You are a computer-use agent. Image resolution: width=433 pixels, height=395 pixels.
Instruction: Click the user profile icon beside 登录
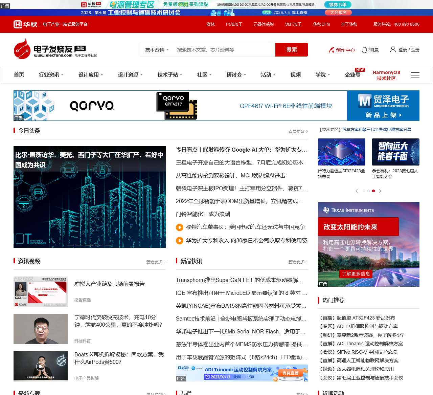tap(393, 49)
